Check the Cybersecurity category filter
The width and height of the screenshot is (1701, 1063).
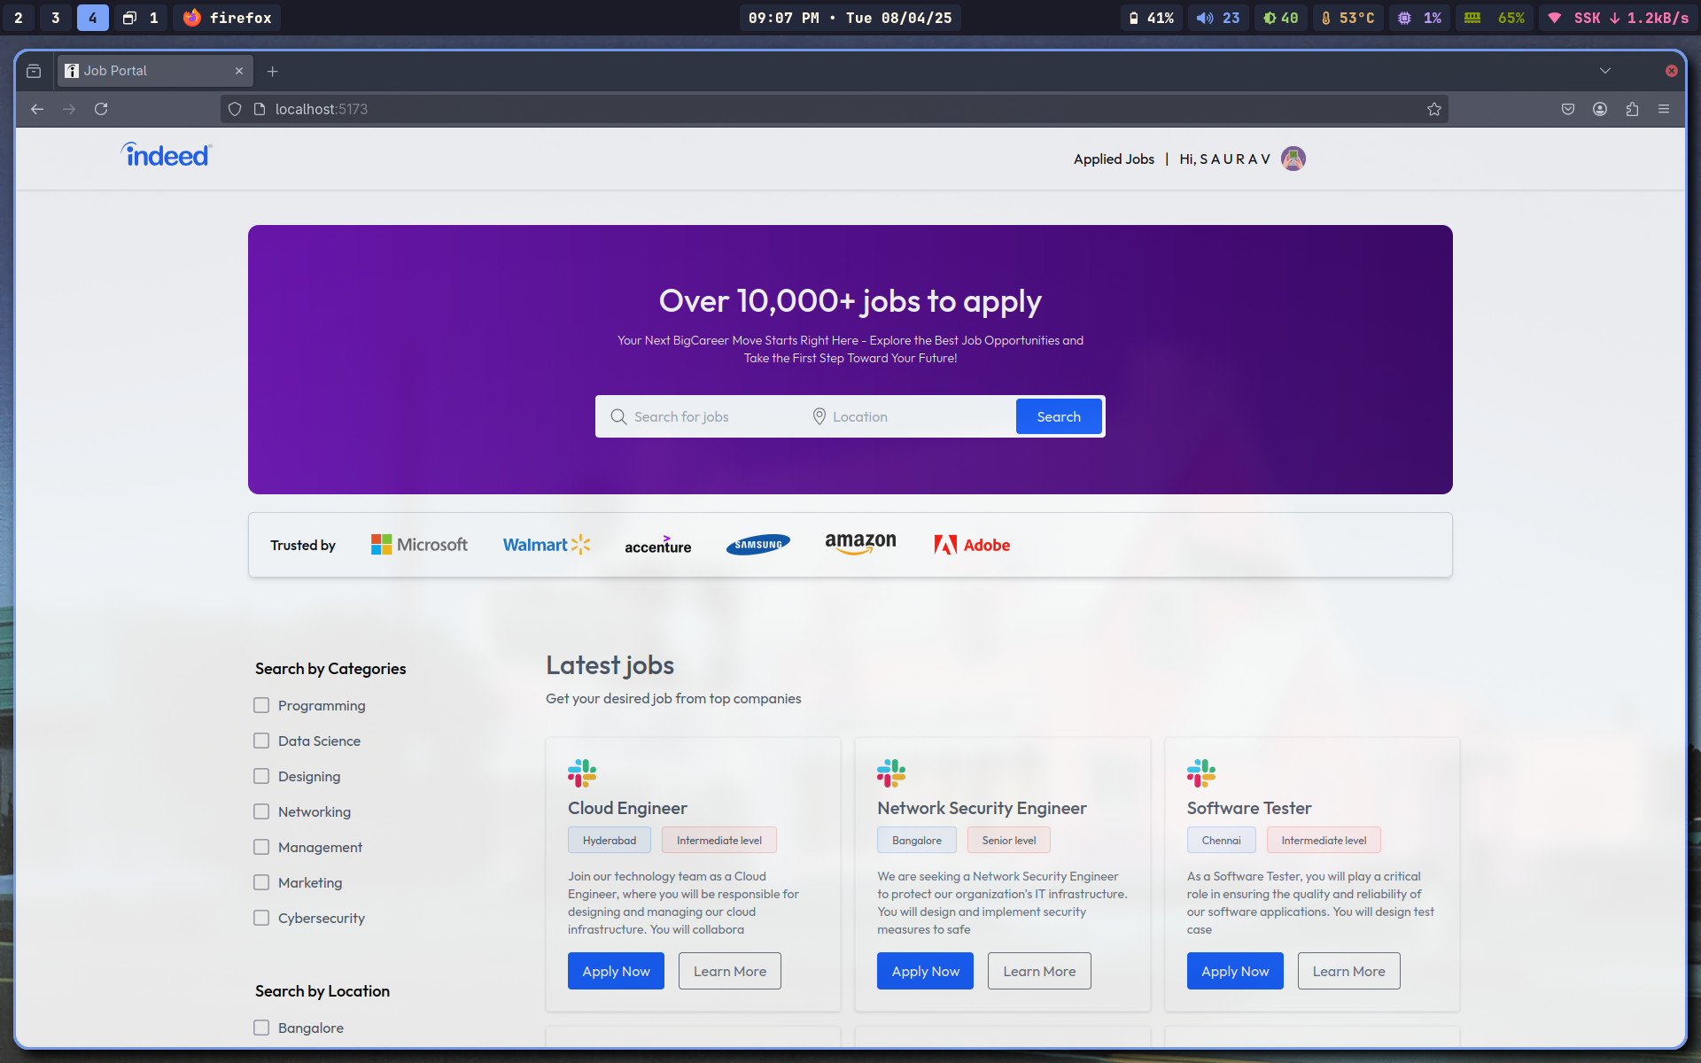pyautogui.click(x=260, y=918)
